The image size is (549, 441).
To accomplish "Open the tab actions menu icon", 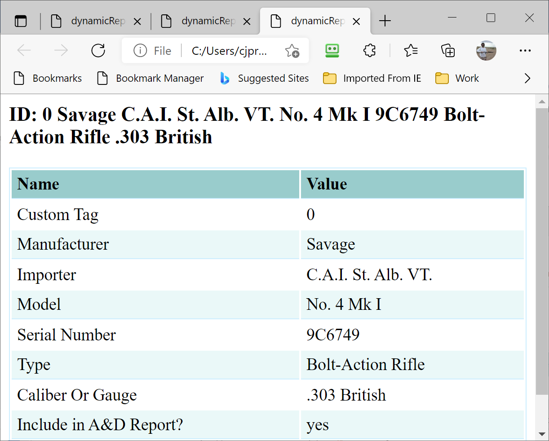I will [x=21, y=21].
